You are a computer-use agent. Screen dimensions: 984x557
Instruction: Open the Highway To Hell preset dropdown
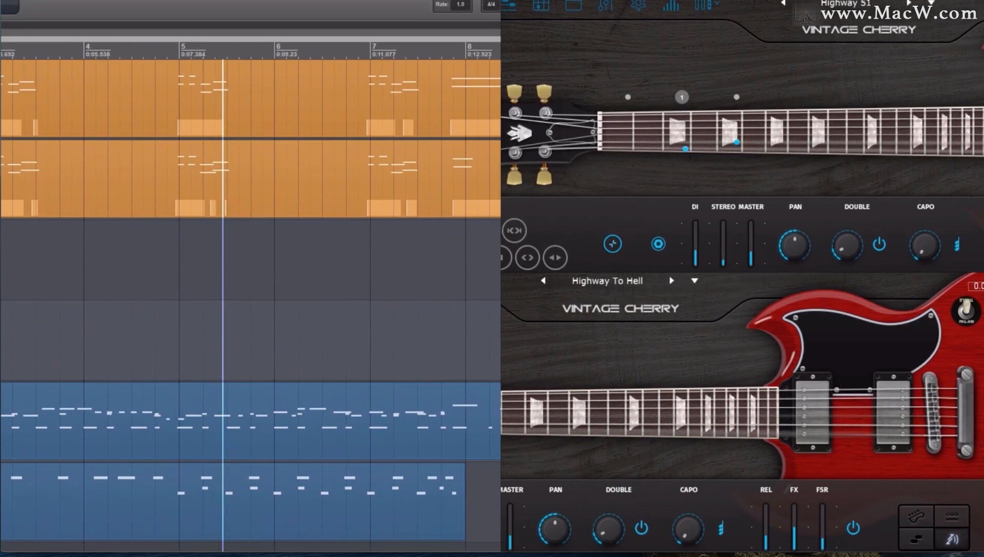[x=694, y=280]
